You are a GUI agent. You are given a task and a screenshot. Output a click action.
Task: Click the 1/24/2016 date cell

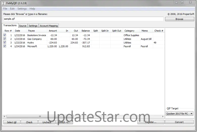click(x=20, y=46)
